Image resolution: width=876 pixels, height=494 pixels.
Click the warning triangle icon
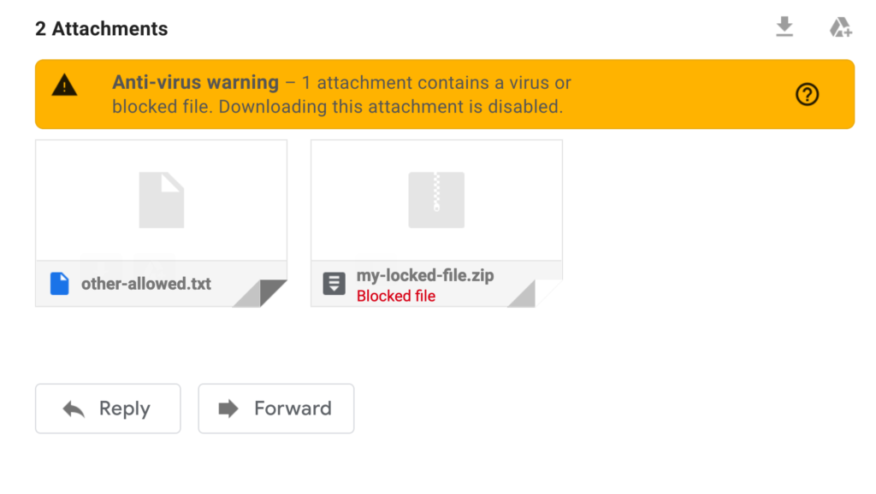65,85
